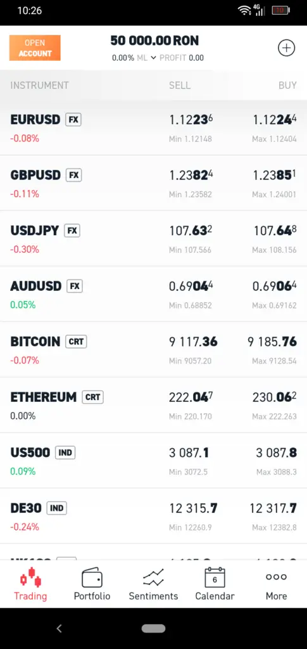Open the Calendar icon tab
Viewport: 307px width, 649px height.
[x=215, y=577]
